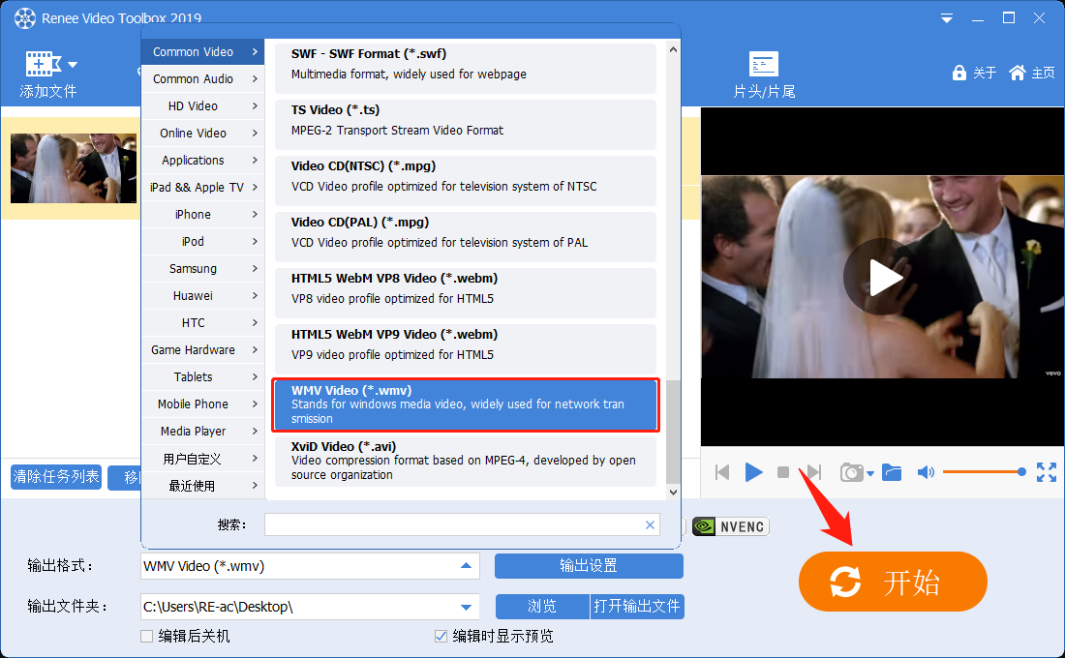
Task: Open the iPad && Apple TV category
Action: 202,188
